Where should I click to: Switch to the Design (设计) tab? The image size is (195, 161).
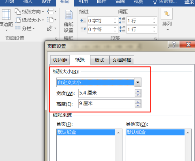[x=46, y=2]
